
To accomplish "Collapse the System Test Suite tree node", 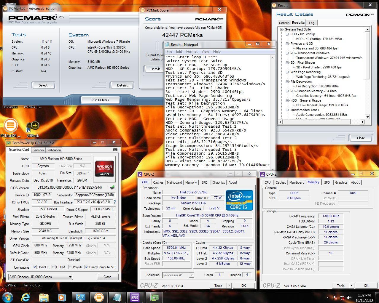I will (282, 29).
